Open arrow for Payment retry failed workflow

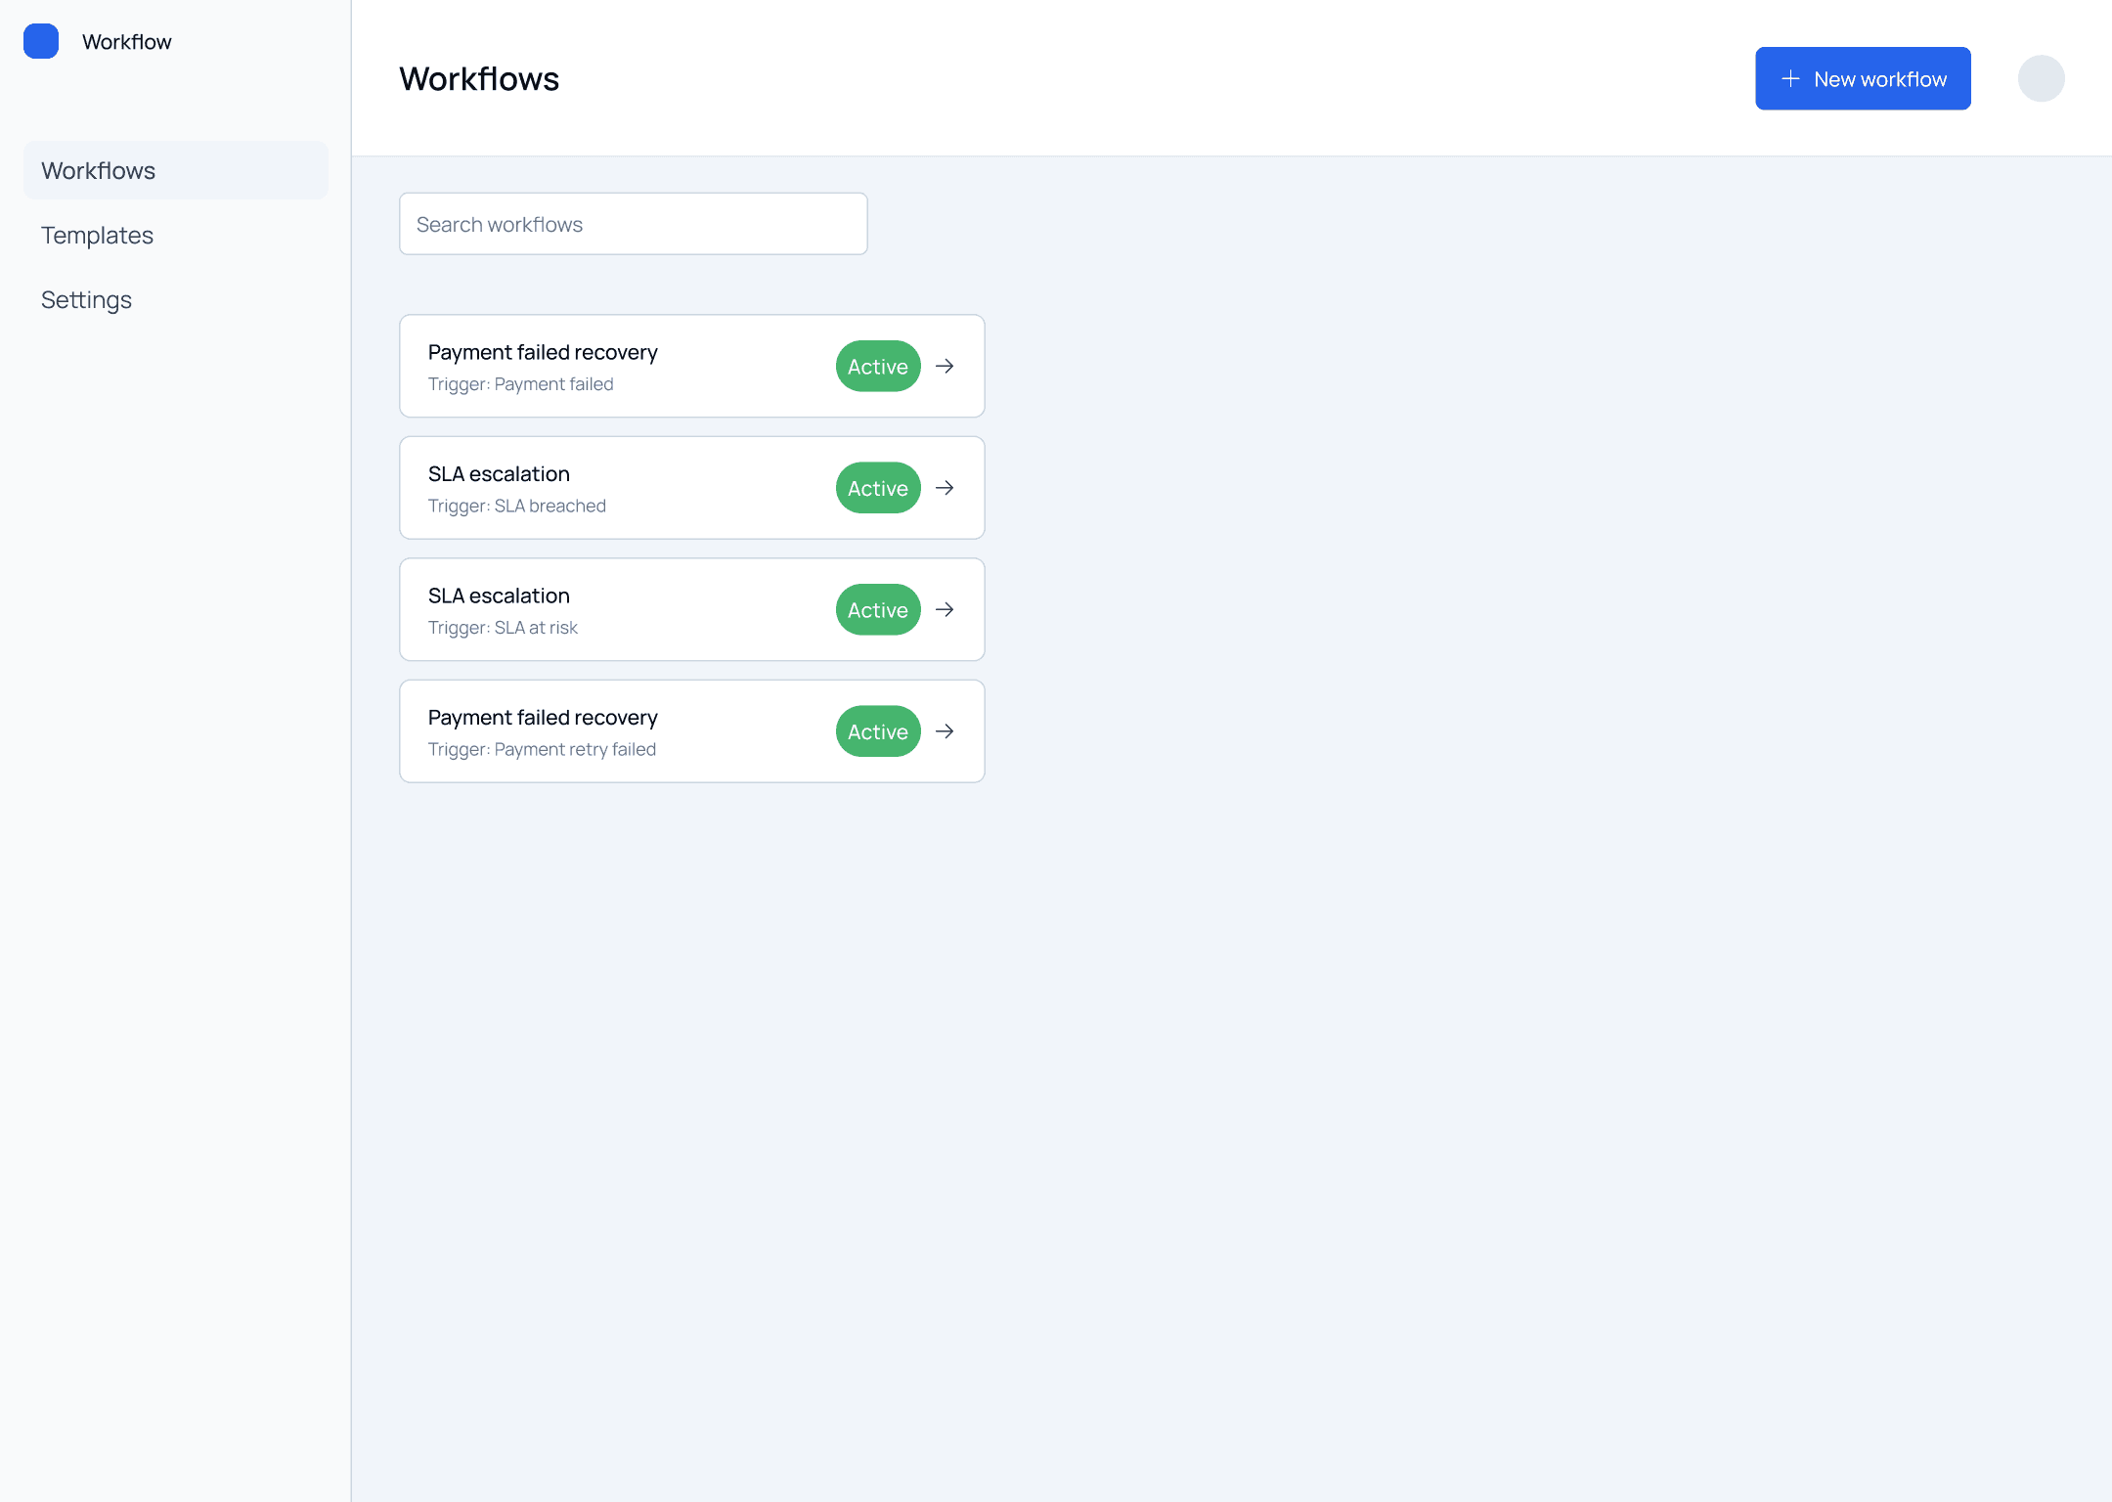coord(945,731)
